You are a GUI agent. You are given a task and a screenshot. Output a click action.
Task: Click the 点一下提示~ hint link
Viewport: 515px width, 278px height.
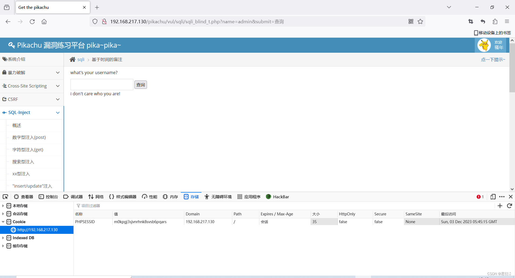click(493, 59)
